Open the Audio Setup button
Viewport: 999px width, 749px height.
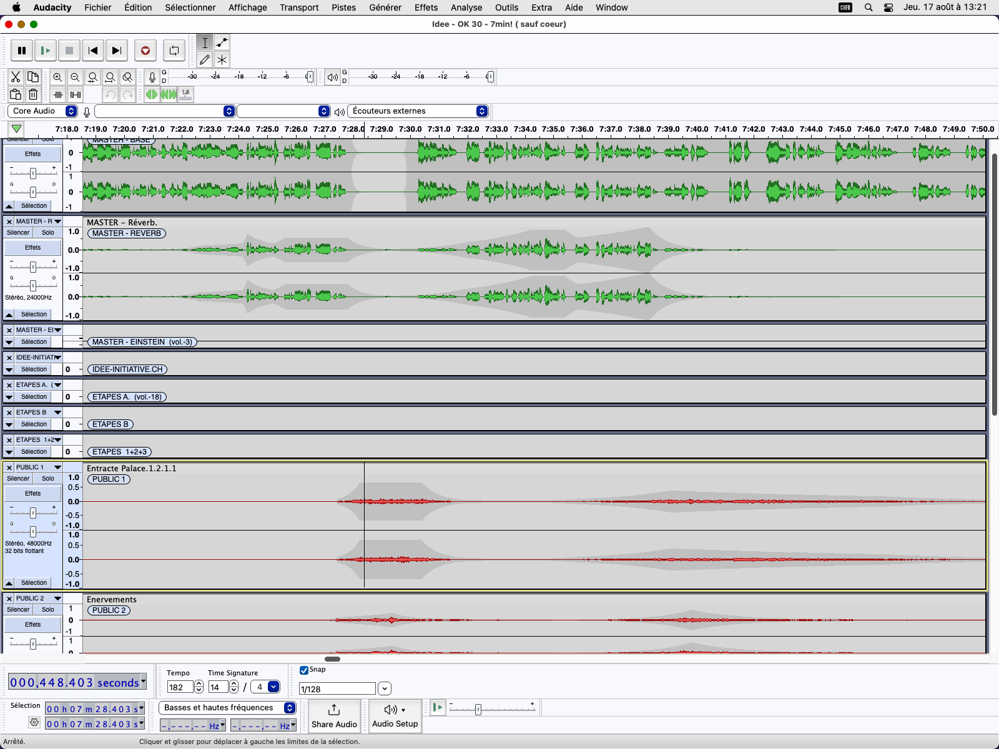click(395, 715)
